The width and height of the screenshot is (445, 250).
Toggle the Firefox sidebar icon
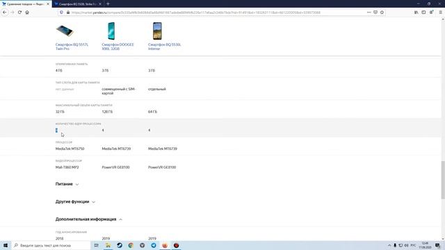(423, 12)
